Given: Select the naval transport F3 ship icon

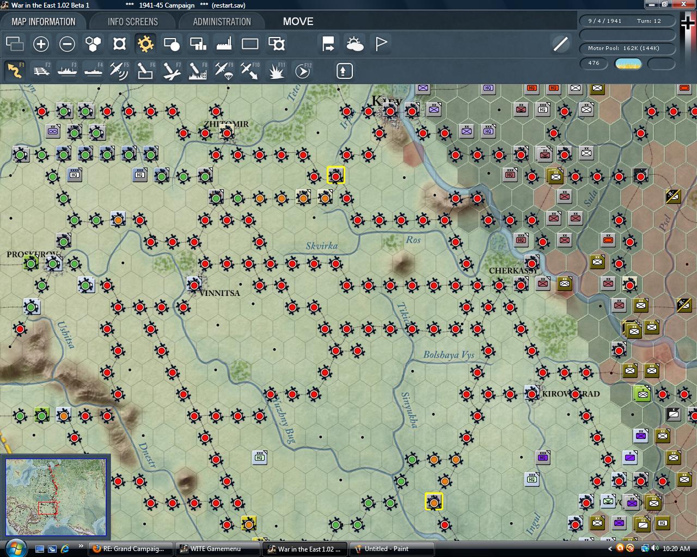Looking at the screenshot, I should [67, 71].
